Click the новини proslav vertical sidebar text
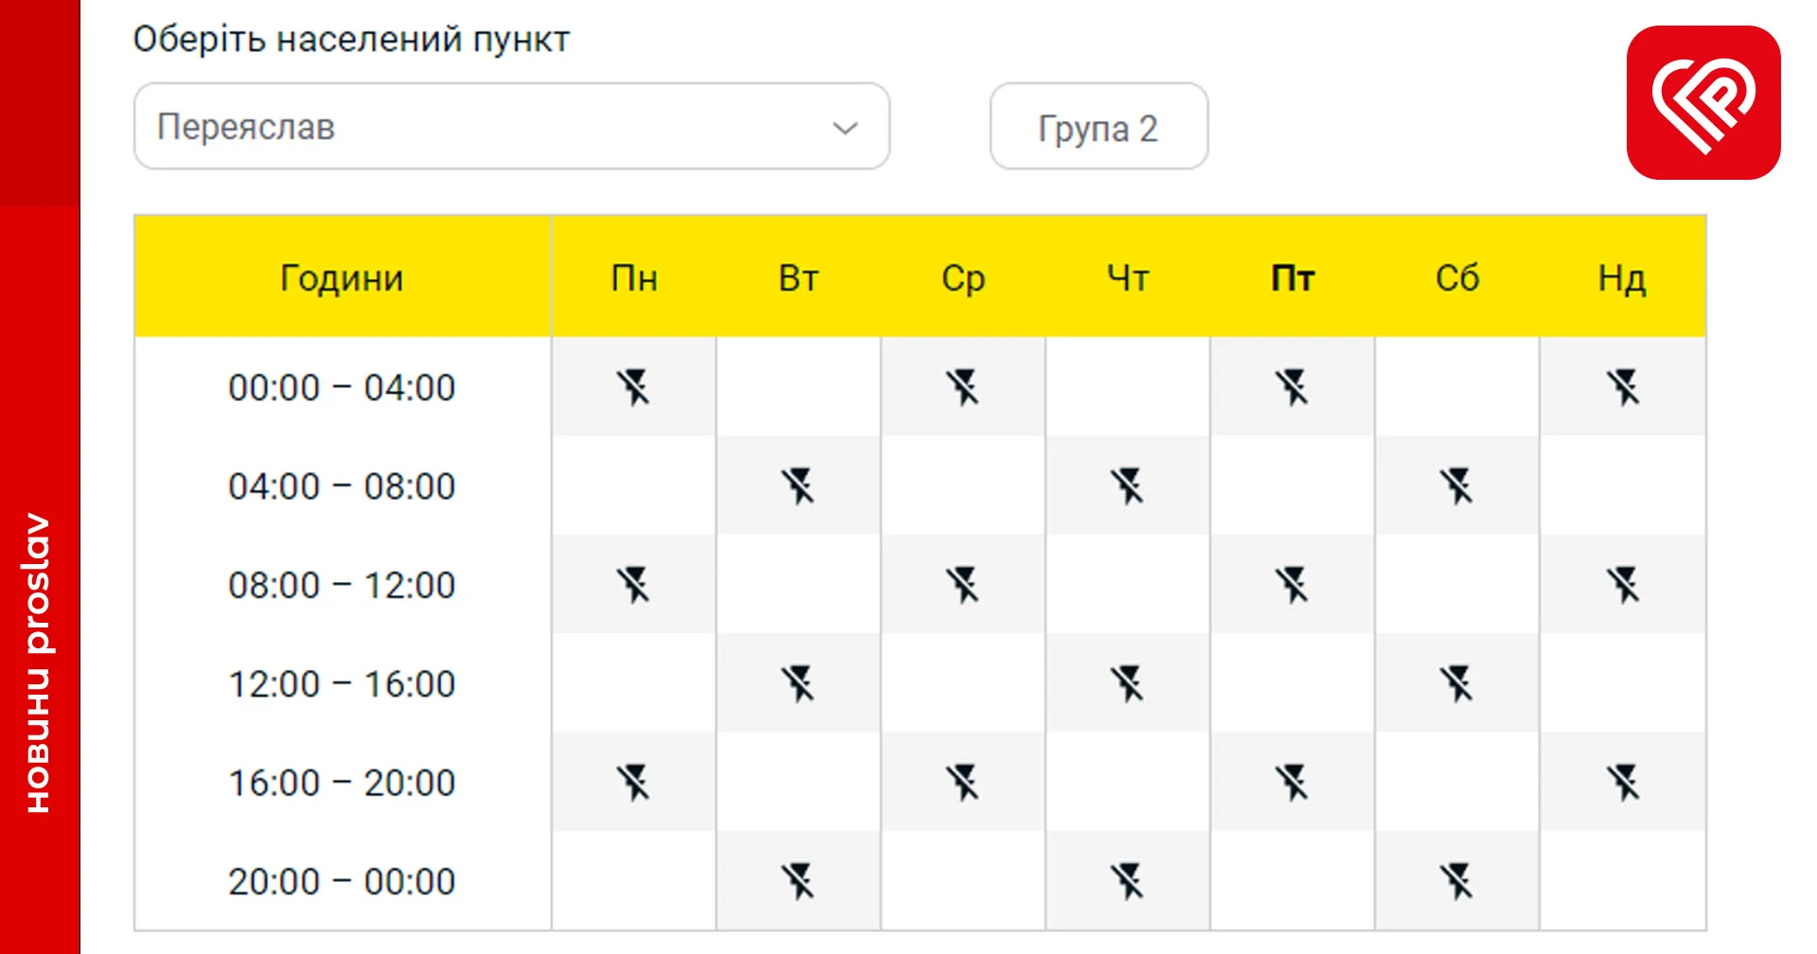 pyautogui.click(x=38, y=662)
